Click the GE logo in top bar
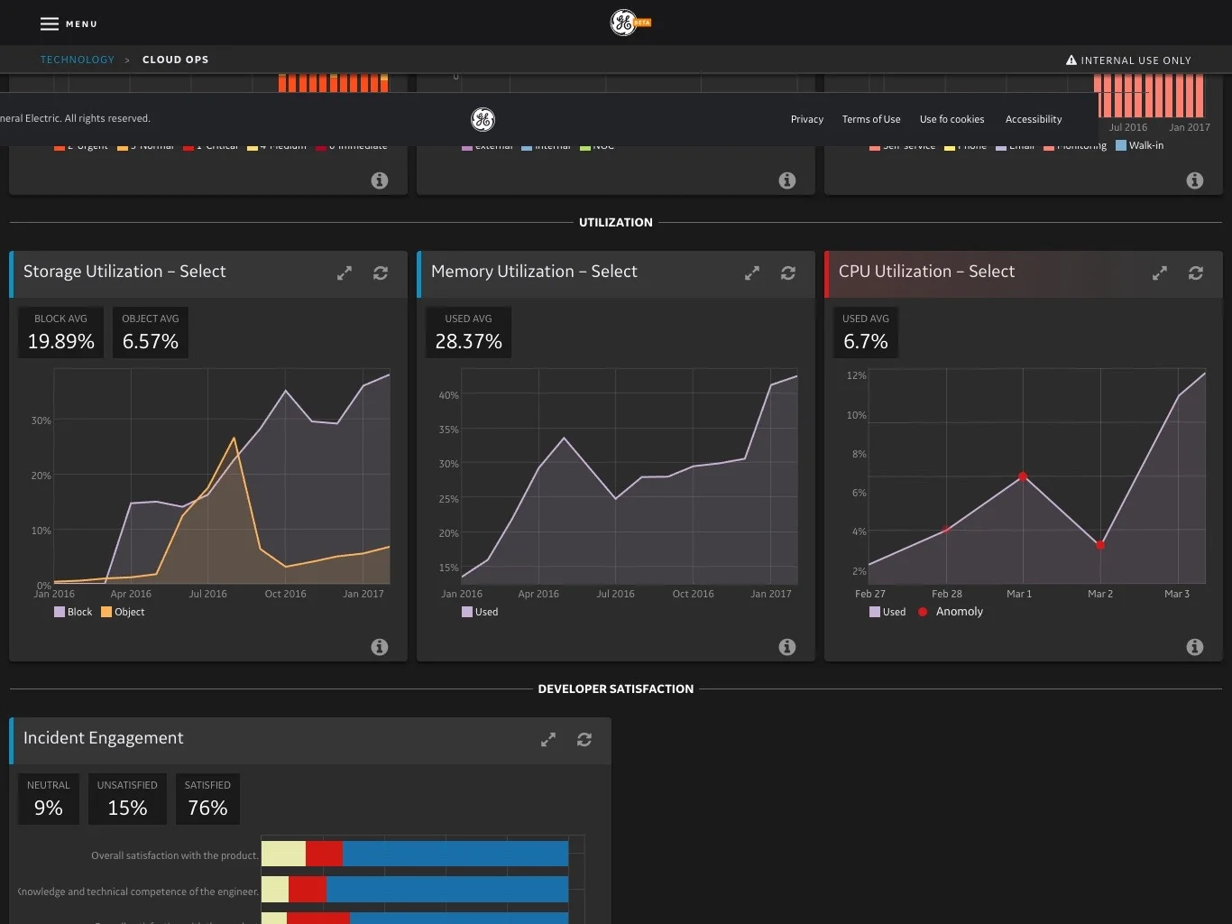Screen dimensions: 1232x924 click(623, 23)
